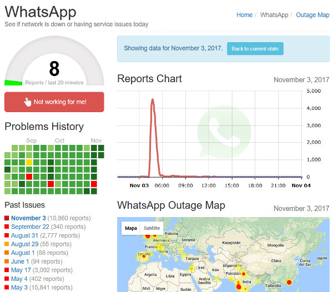Click the orange status square beside June 1
Image resolution: width=333 pixels, height=292 pixels.
[7, 261]
